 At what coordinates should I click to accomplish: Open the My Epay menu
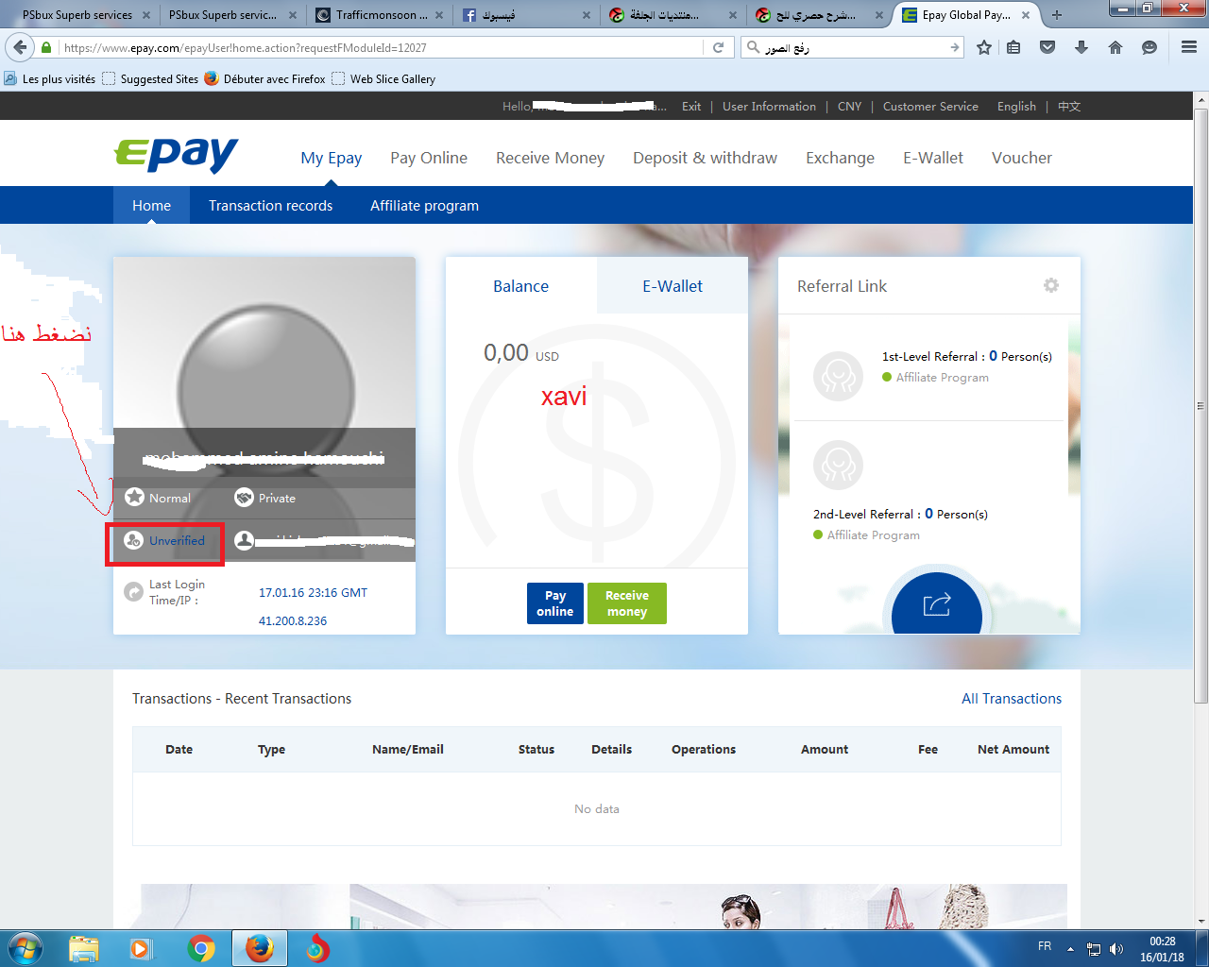pyautogui.click(x=332, y=158)
